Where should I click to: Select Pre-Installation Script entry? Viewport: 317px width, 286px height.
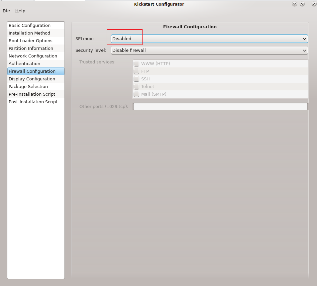pyautogui.click(x=36, y=94)
